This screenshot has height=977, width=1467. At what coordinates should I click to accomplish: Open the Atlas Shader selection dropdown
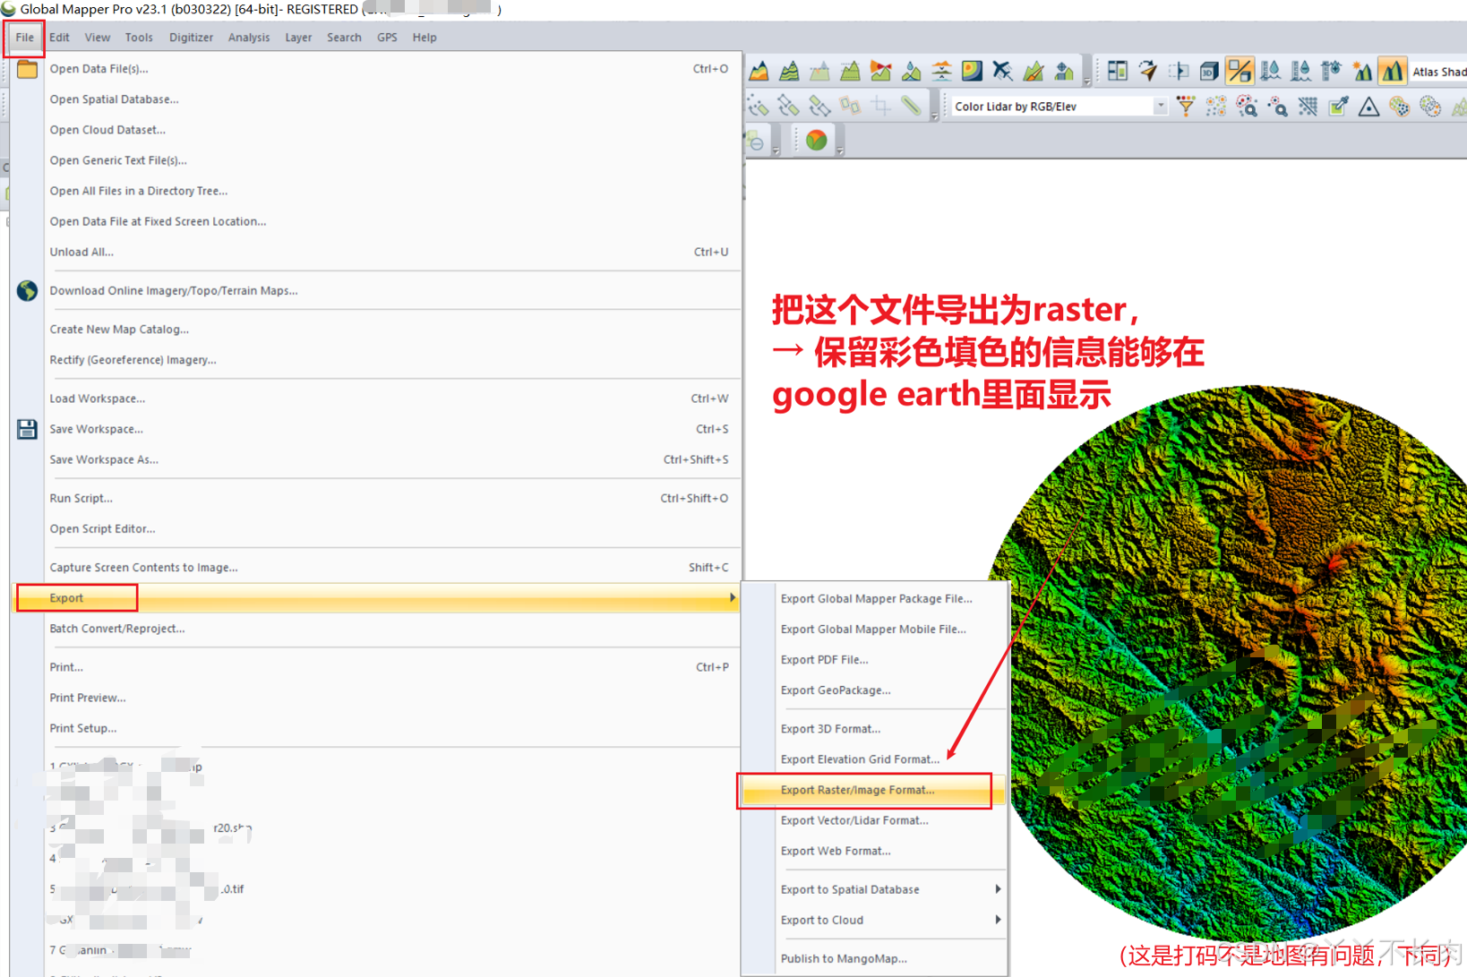click(x=1438, y=72)
